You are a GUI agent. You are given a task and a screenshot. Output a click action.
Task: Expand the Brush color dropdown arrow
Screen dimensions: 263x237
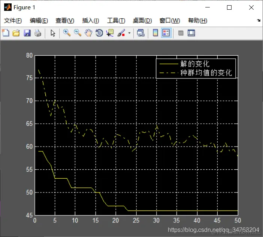129,33
